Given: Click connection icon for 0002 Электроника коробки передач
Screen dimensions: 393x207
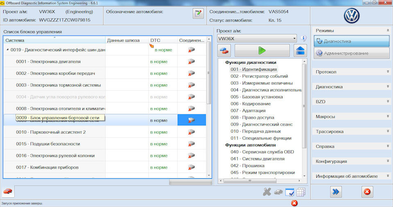Looking at the screenshot, I should (192, 73).
